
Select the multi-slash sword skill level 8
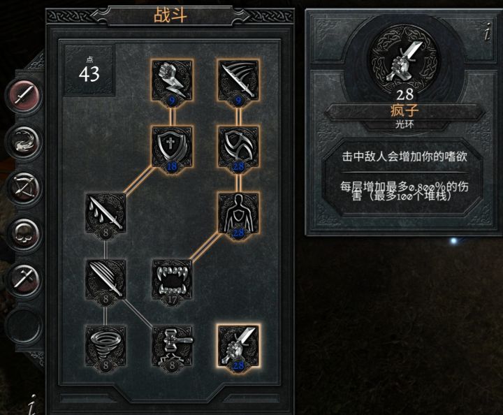pyautogui.click(x=105, y=280)
